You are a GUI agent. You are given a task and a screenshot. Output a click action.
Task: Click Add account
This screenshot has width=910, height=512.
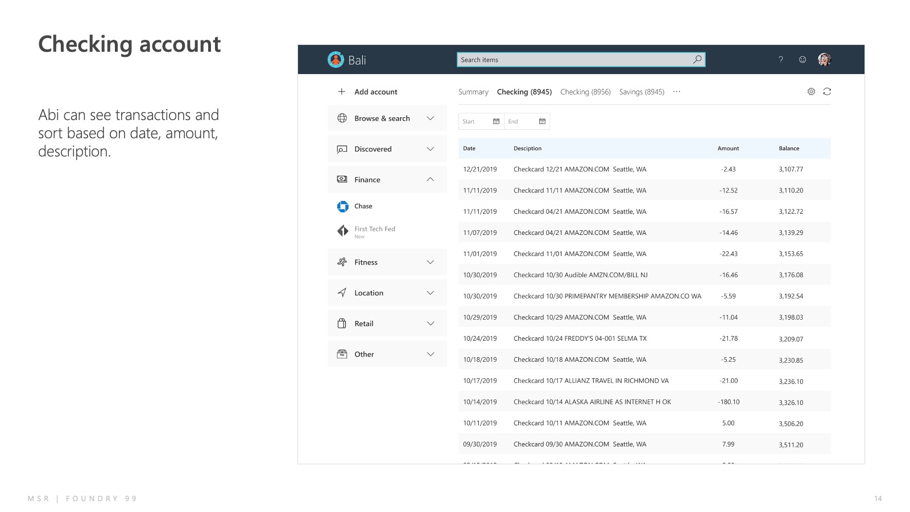pos(375,92)
